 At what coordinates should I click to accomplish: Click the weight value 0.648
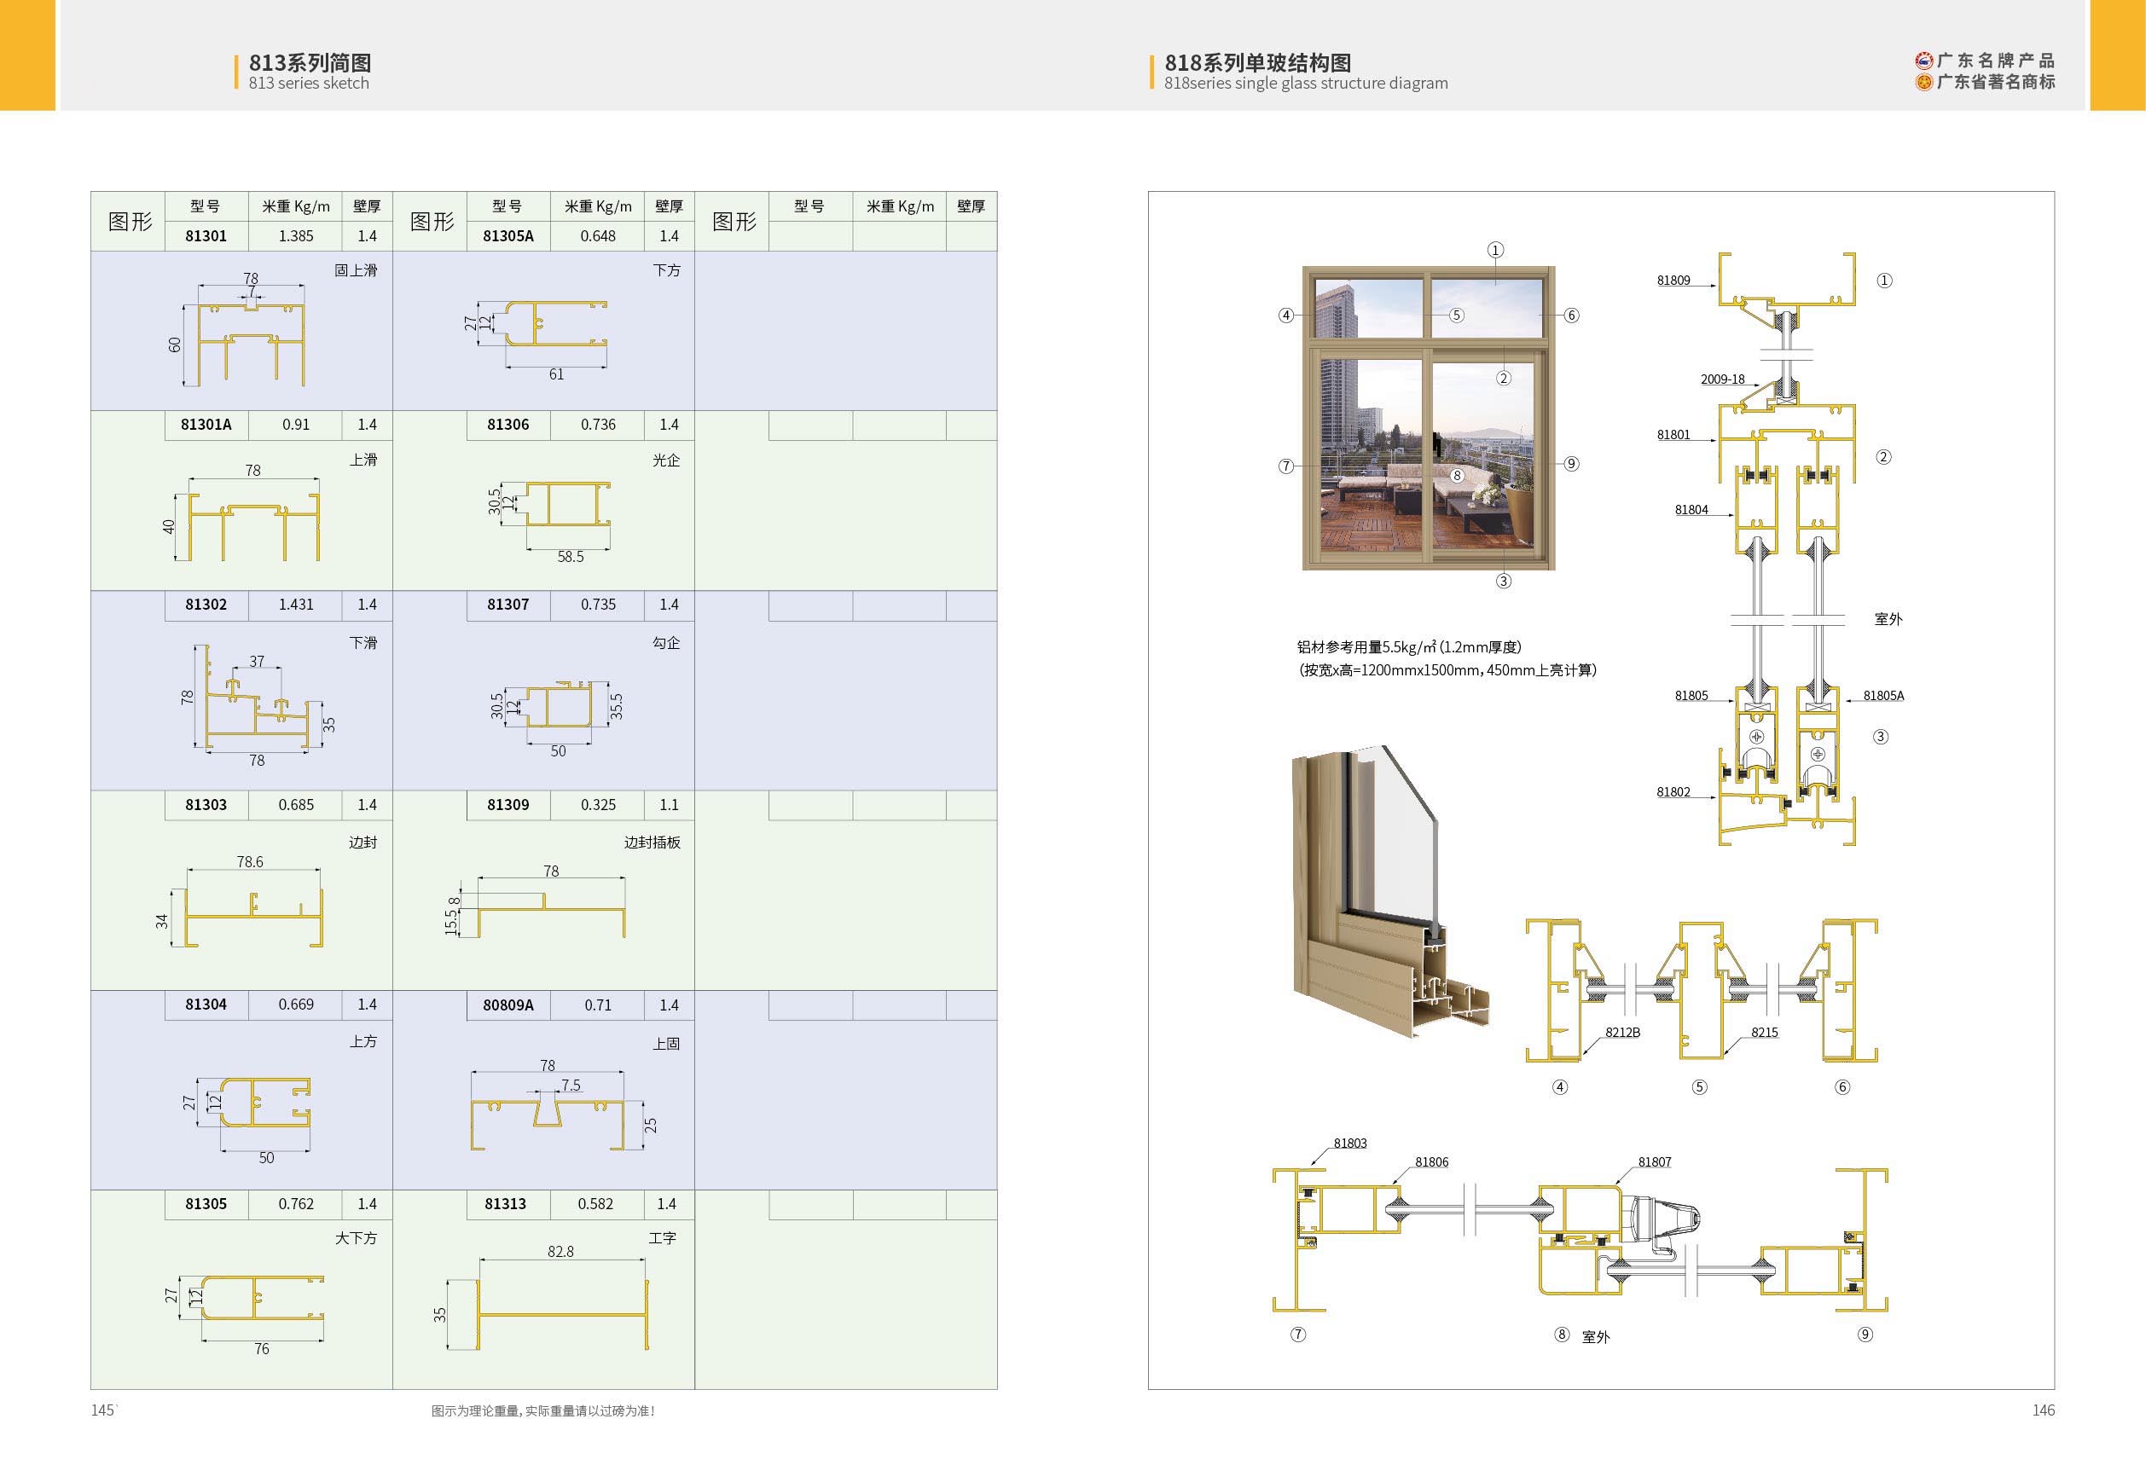point(597,236)
